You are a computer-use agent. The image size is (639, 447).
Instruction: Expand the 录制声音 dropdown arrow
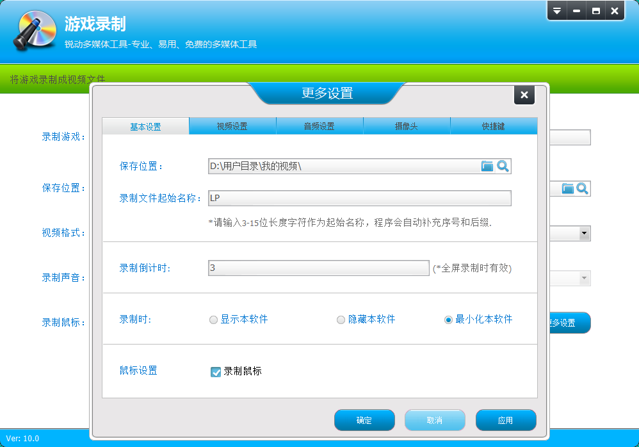click(584, 279)
